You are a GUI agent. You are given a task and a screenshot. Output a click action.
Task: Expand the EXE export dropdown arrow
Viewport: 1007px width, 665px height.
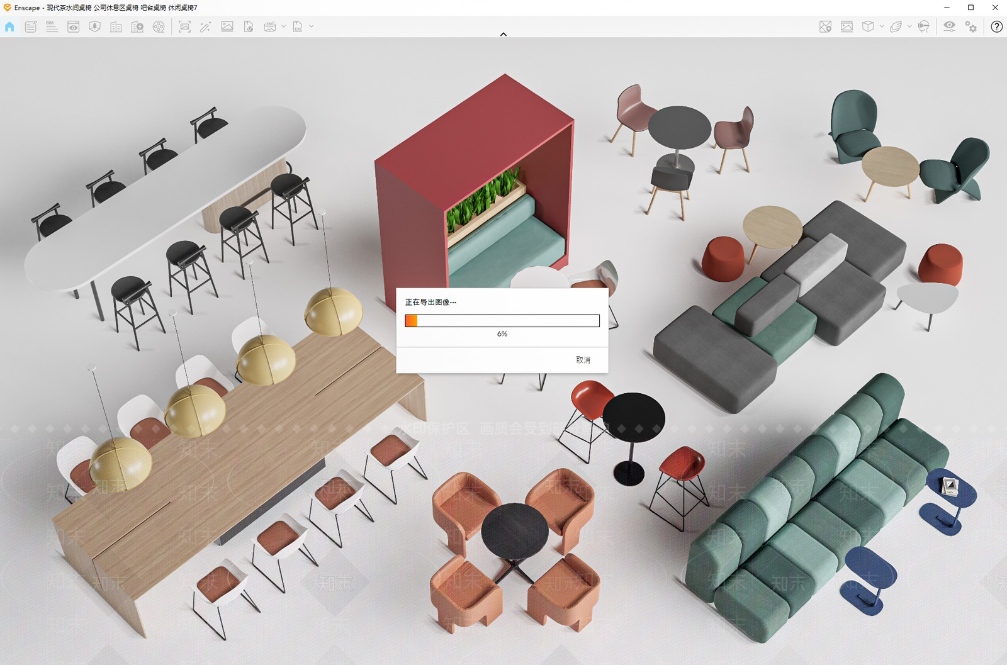tap(311, 26)
